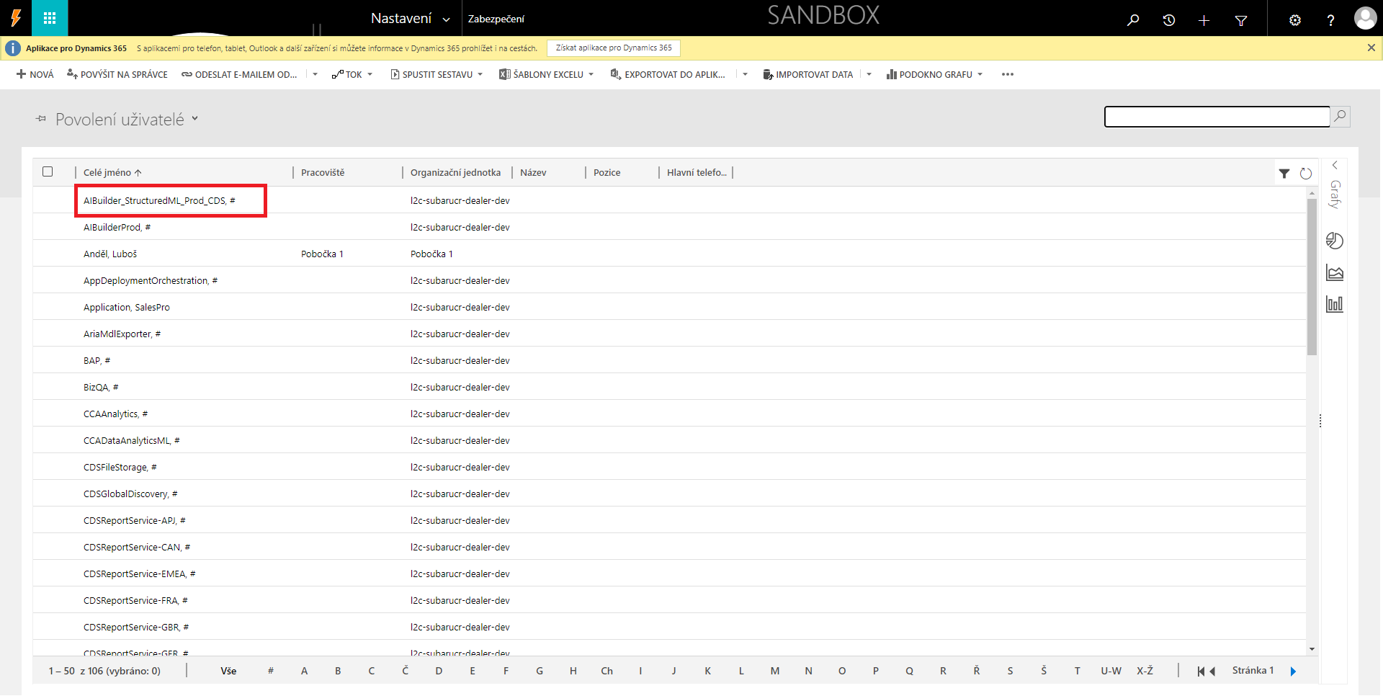The height and width of the screenshot is (696, 1383).
Task: Open the Nastavení navigation dropdown
Action: [x=410, y=19]
